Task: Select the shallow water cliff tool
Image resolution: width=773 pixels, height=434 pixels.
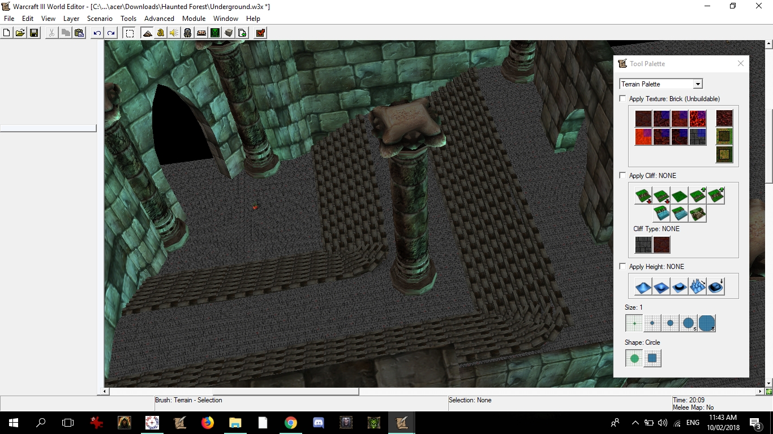Action: coord(679,214)
